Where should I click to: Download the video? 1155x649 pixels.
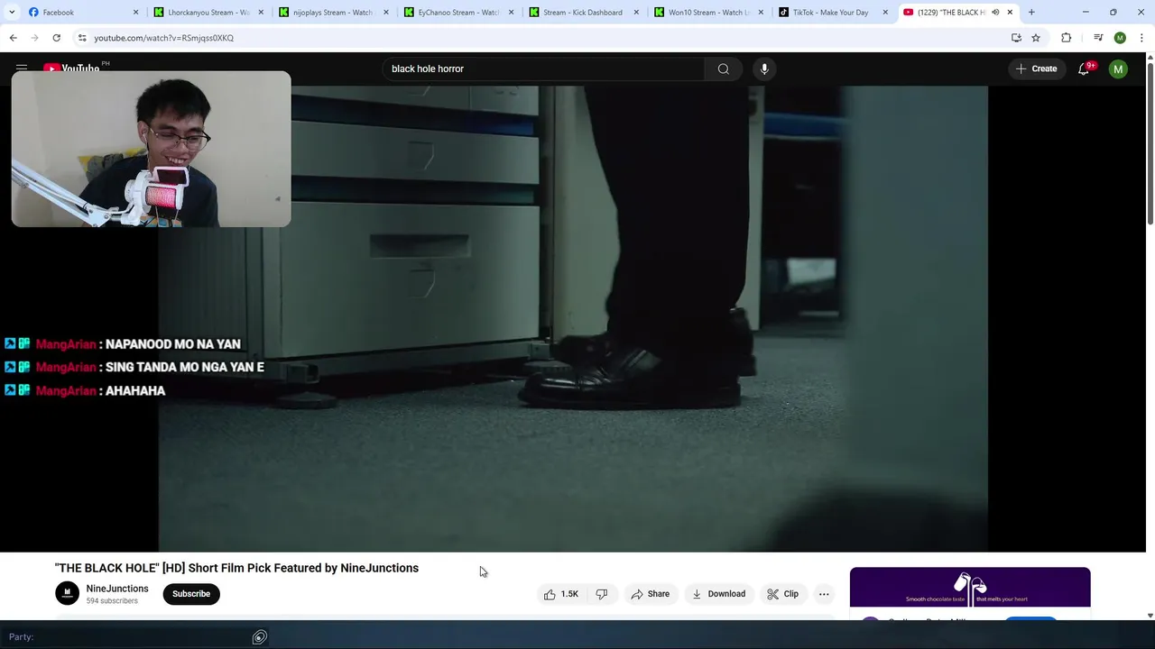(718, 594)
